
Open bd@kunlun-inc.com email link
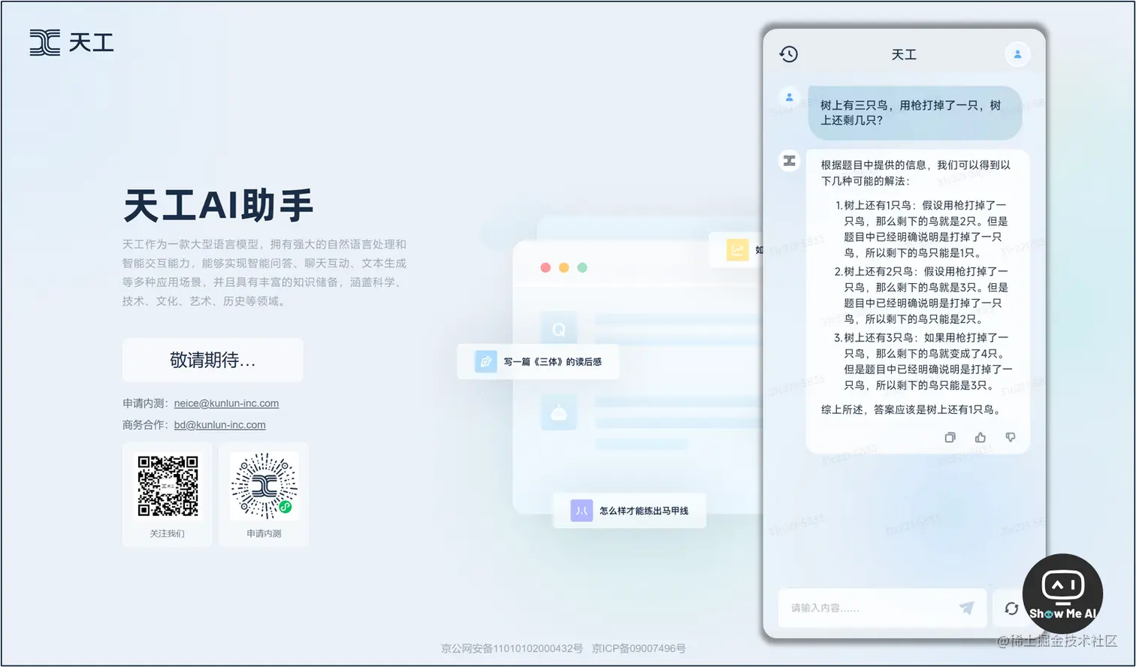(x=219, y=425)
